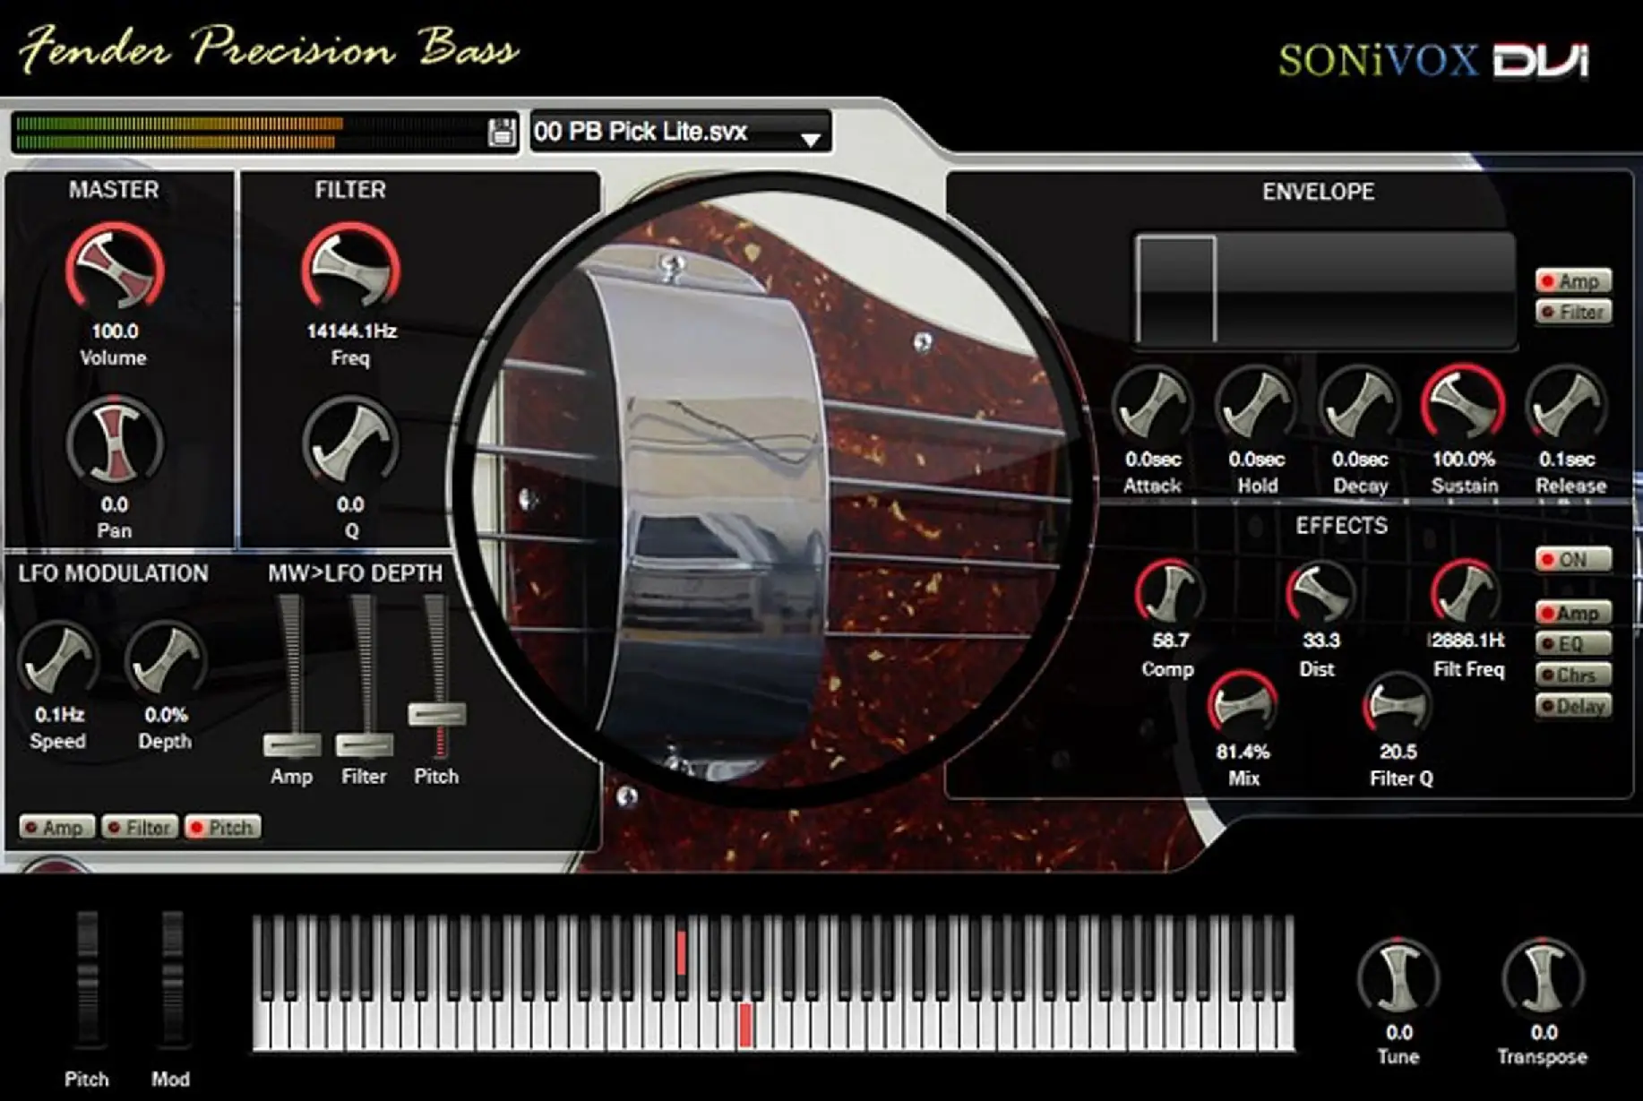Image resolution: width=1643 pixels, height=1101 pixels.
Task: Open the preset dropdown arrow
Action: 811,139
